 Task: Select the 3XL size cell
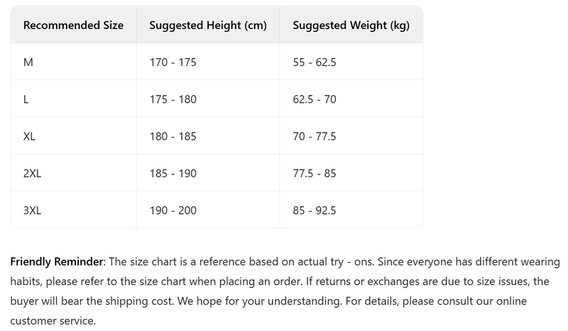(32, 210)
